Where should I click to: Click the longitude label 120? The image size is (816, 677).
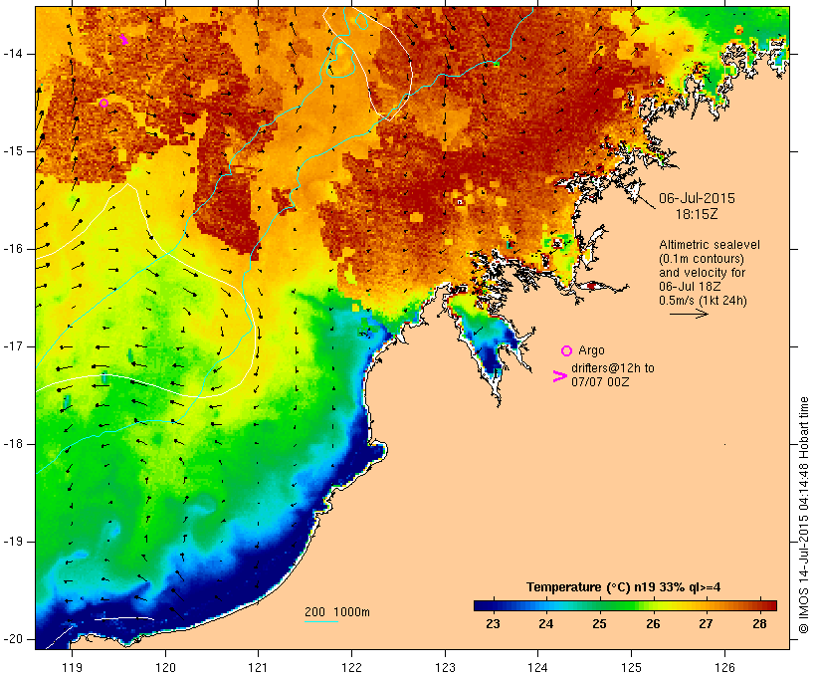(x=165, y=667)
